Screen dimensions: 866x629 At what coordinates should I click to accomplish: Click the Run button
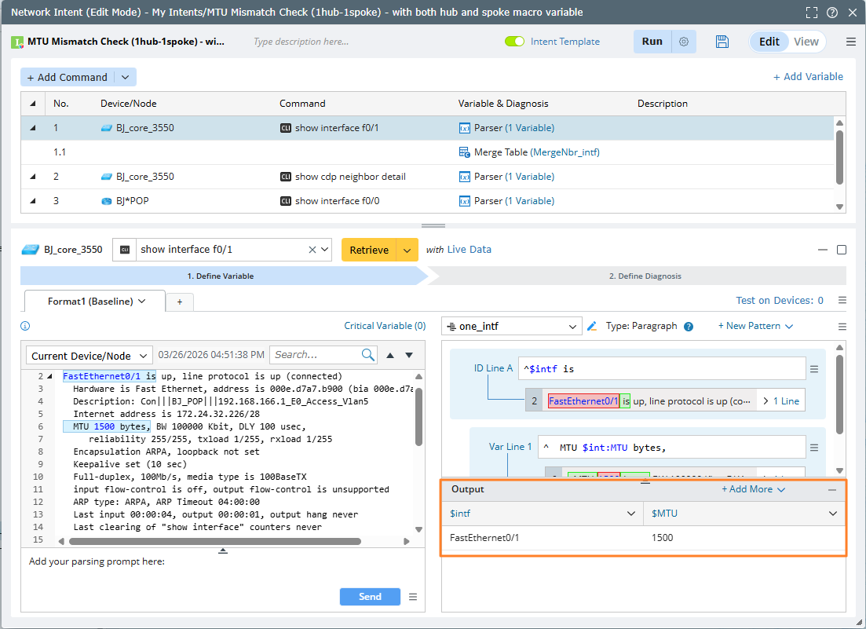[x=652, y=42]
